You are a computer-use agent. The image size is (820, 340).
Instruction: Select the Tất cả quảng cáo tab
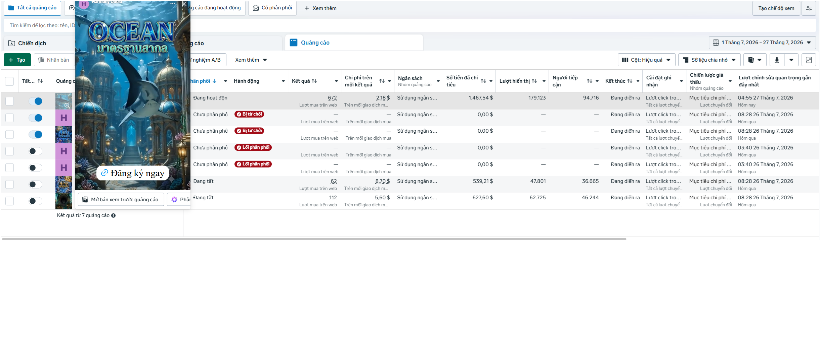[32, 8]
